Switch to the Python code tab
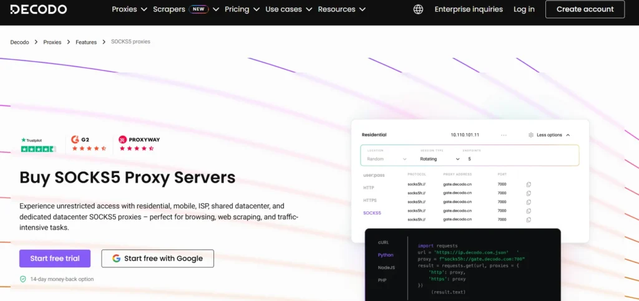639x301 pixels. pyautogui.click(x=386, y=255)
